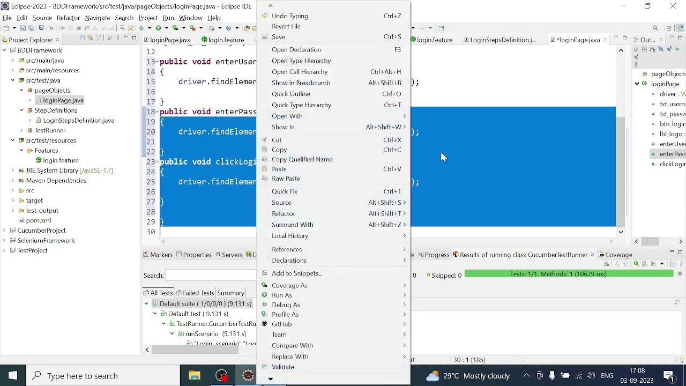Click the Save icon in the main toolbar
Image resolution: width=686 pixels, height=386 pixels.
coord(23,28)
